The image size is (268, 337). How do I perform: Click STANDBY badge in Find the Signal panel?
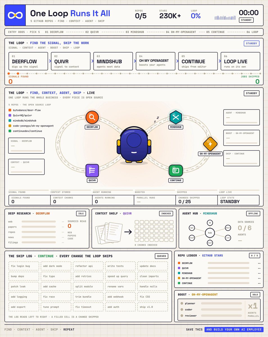click(251, 44)
